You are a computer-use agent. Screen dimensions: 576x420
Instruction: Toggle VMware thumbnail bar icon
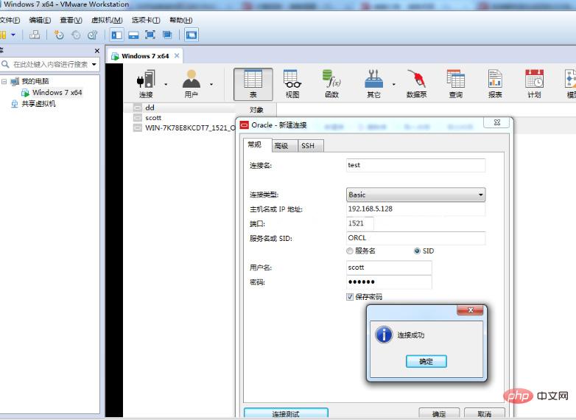tap(133, 35)
